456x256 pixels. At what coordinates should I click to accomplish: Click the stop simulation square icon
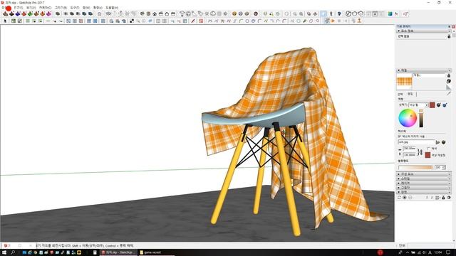[x=339, y=21]
